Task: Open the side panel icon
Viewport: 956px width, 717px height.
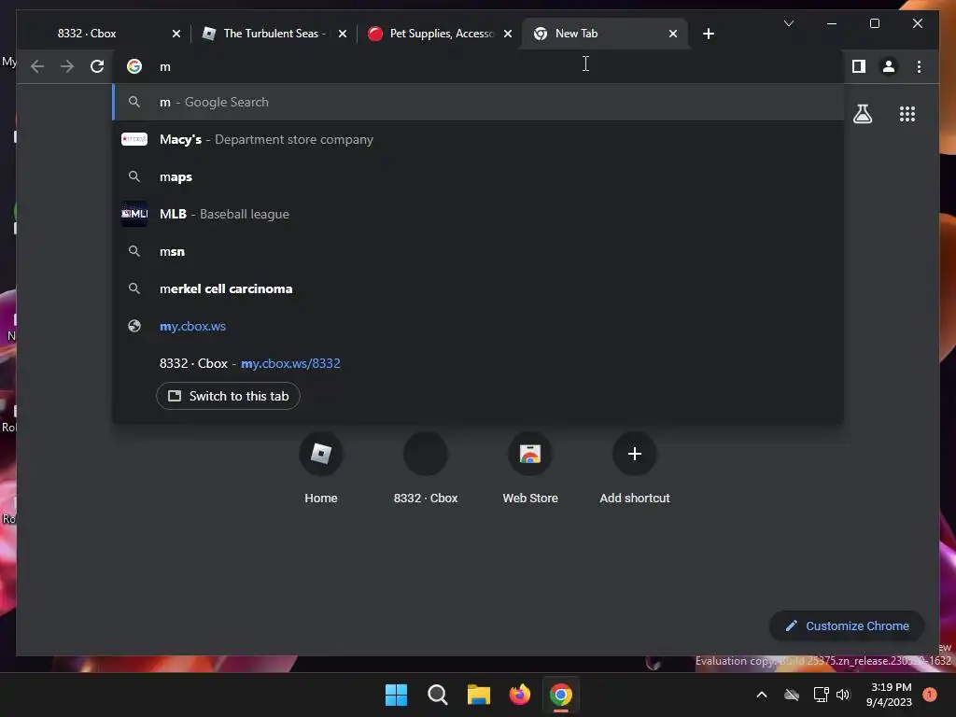Action: 859,66
